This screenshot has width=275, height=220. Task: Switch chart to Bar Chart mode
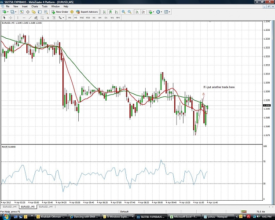pyautogui.click(x=104, y=12)
